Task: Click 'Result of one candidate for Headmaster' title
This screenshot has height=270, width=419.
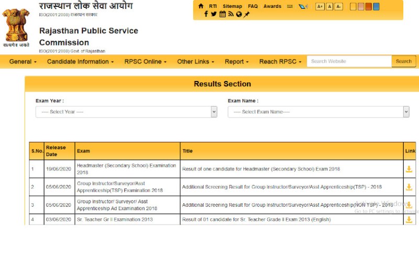Action: coord(261,169)
